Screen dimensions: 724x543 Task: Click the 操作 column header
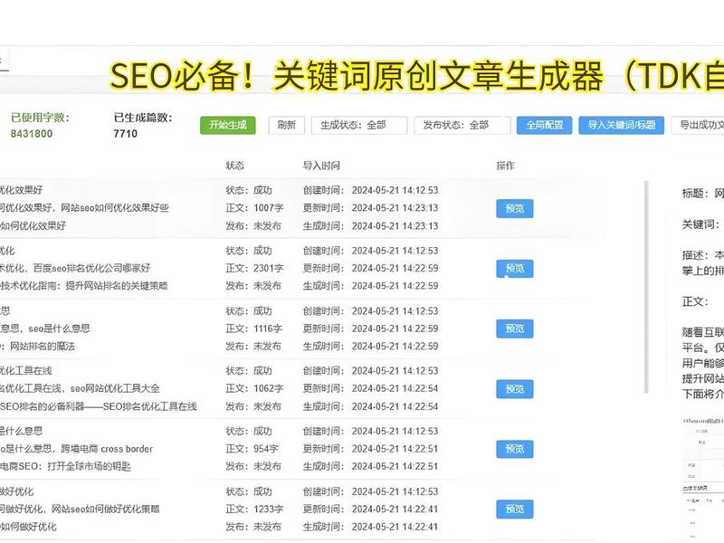tap(506, 166)
